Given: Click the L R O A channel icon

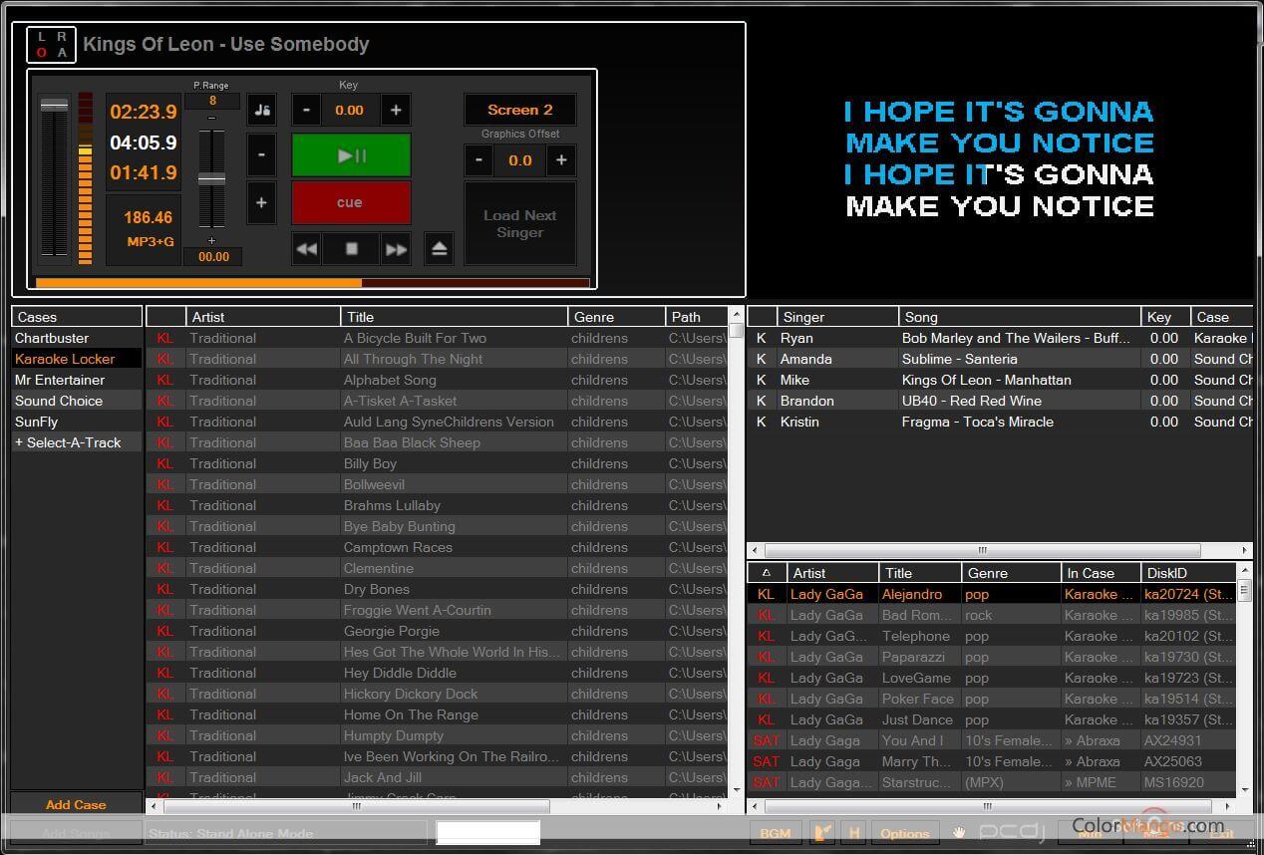Looking at the screenshot, I should (51, 44).
